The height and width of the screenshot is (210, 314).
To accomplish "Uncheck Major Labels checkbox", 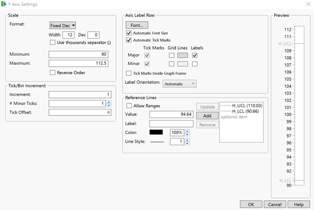I will [x=195, y=55].
